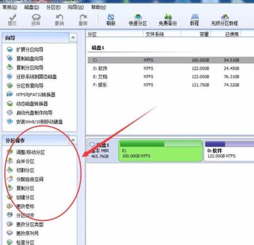Sort by 容量 column header
Image resolution: width=254 pixels, height=245 pixels.
tap(196, 34)
